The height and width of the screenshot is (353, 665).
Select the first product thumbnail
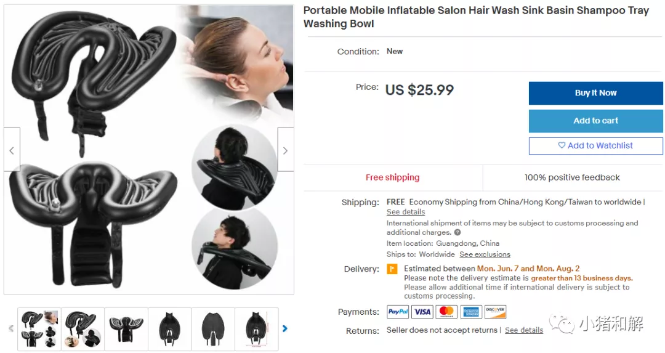tap(39, 329)
